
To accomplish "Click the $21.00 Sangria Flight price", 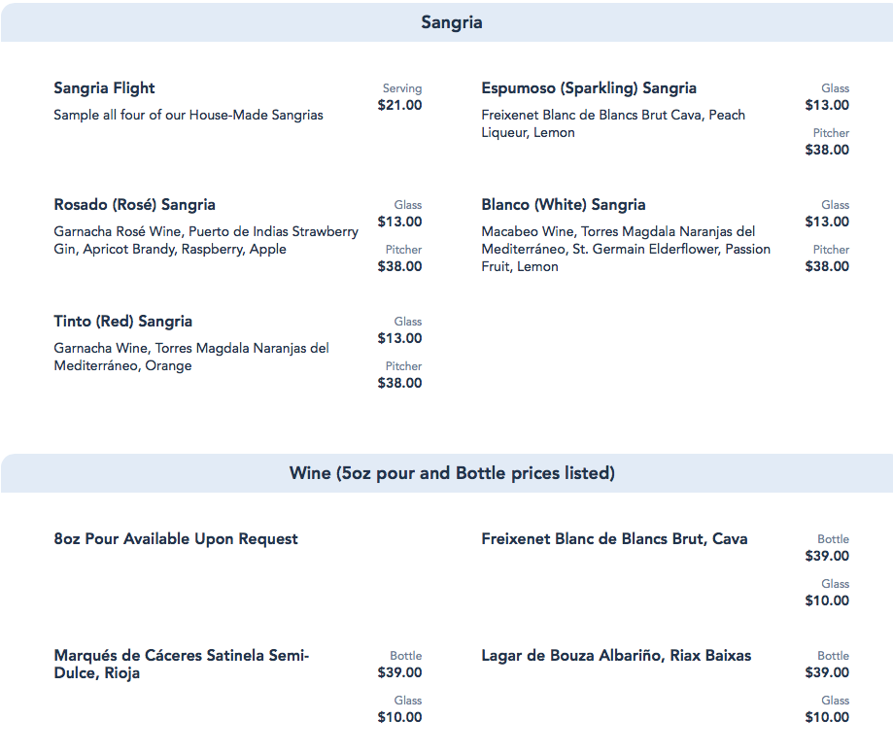I will pos(399,105).
